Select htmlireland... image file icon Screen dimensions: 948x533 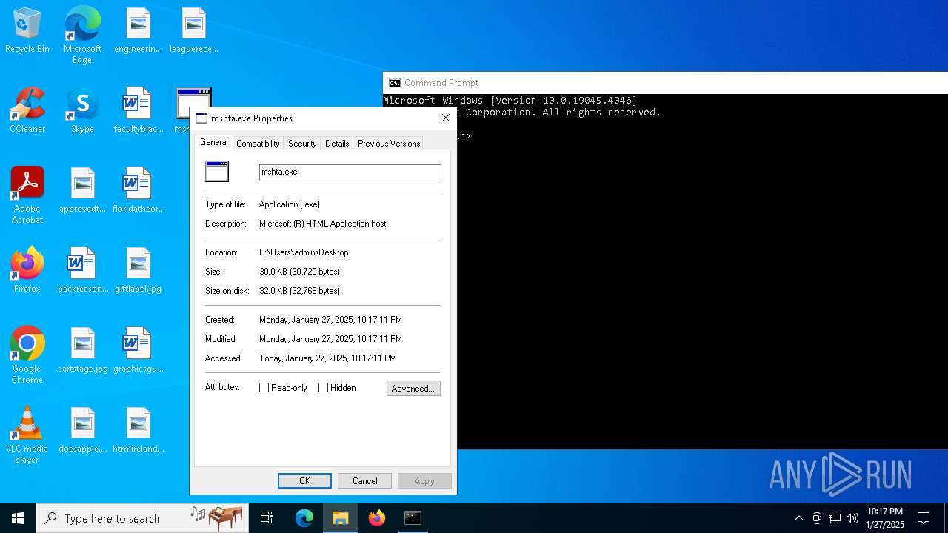(138, 430)
